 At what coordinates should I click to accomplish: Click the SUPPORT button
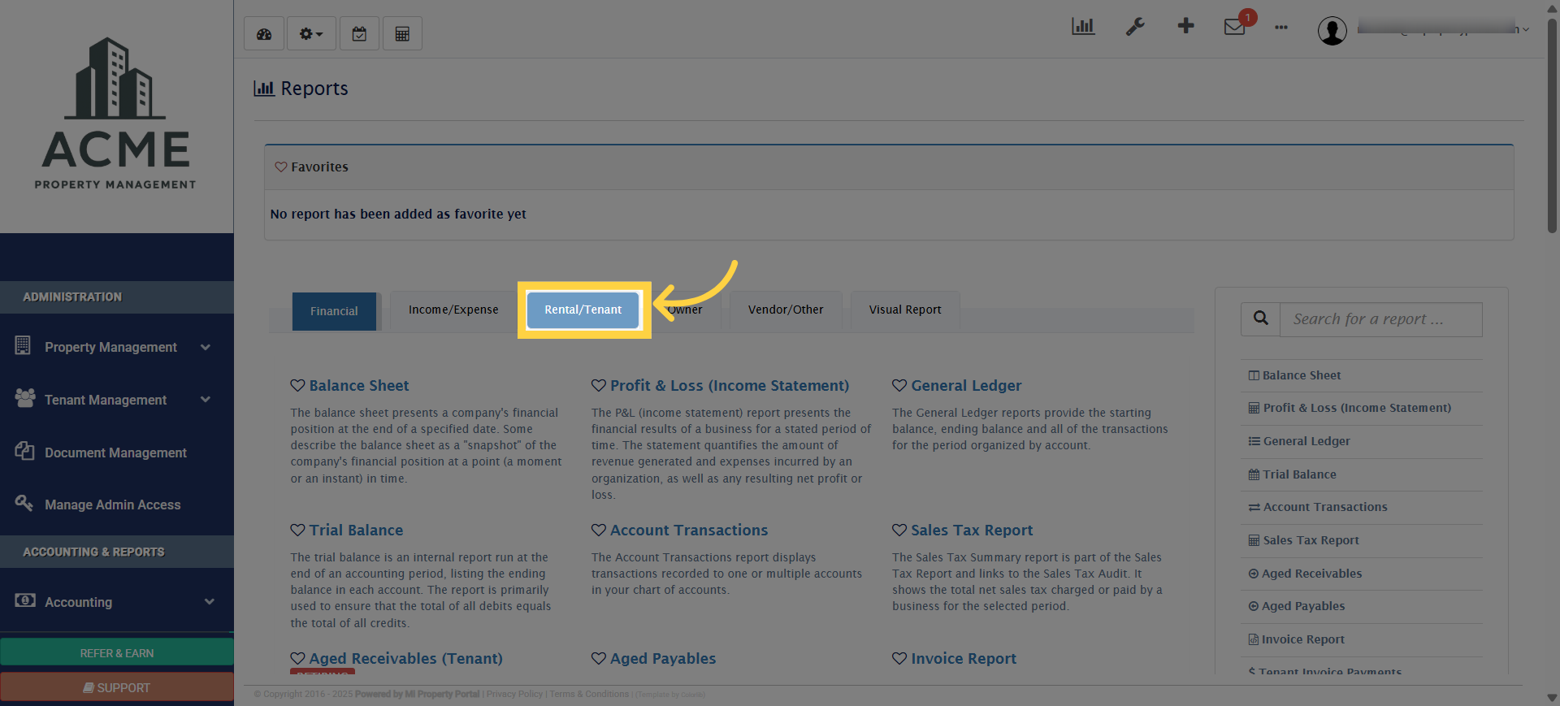click(x=117, y=687)
